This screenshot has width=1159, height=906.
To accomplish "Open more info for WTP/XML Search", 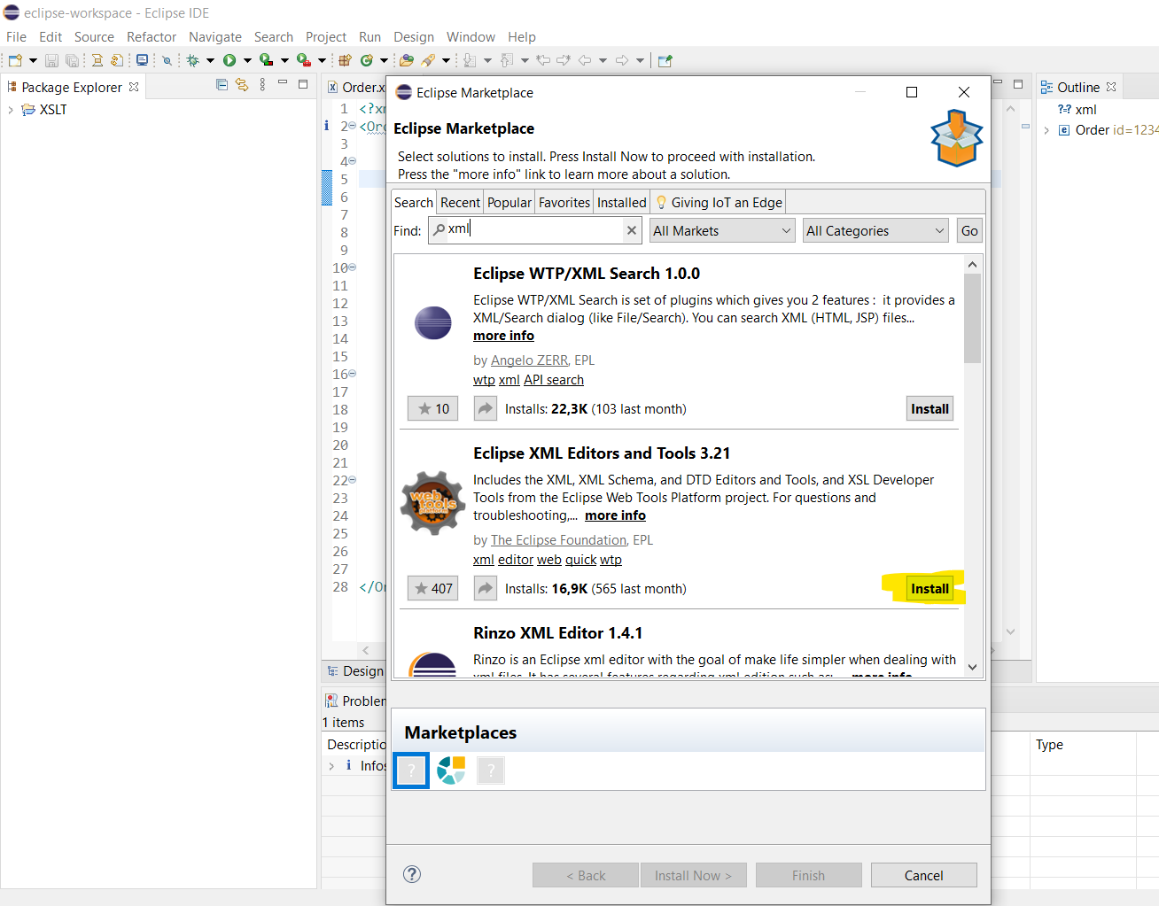I will tap(503, 336).
